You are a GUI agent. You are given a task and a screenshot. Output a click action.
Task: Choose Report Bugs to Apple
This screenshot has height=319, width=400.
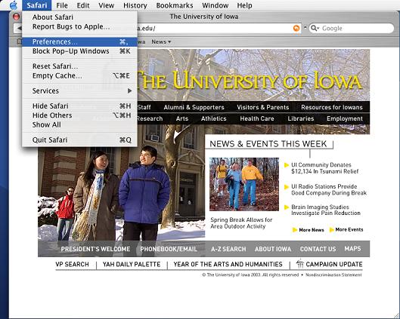[79, 26]
